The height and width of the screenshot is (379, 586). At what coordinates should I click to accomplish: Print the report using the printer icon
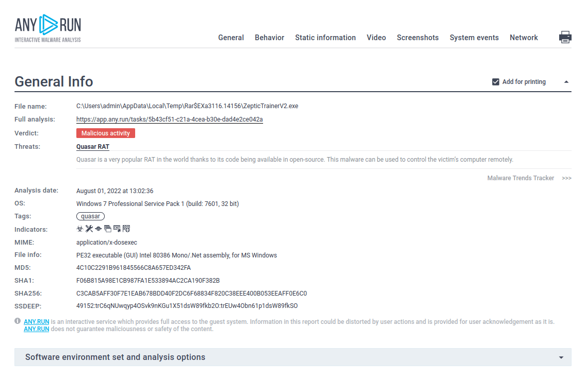[x=565, y=37]
